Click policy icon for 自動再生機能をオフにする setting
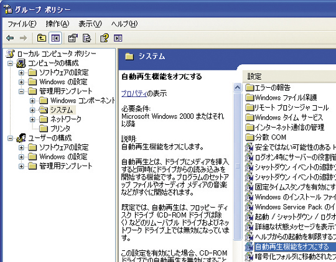Image resolution: width=336 pixels, height=262 pixels. pyautogui.click(x=250, y=246)
